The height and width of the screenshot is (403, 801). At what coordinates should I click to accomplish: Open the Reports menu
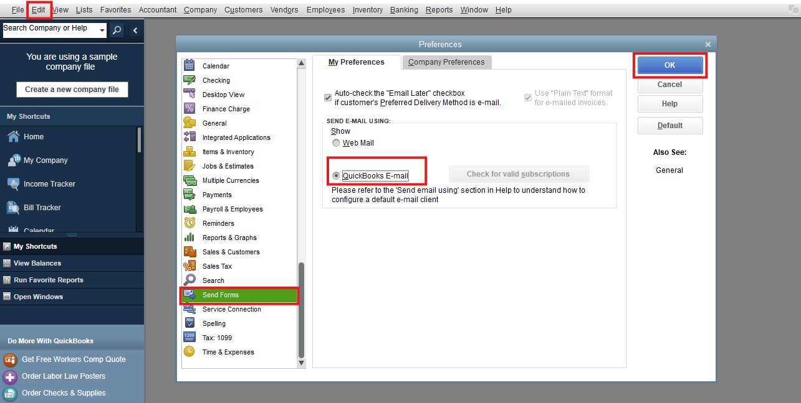click(439, 10)
